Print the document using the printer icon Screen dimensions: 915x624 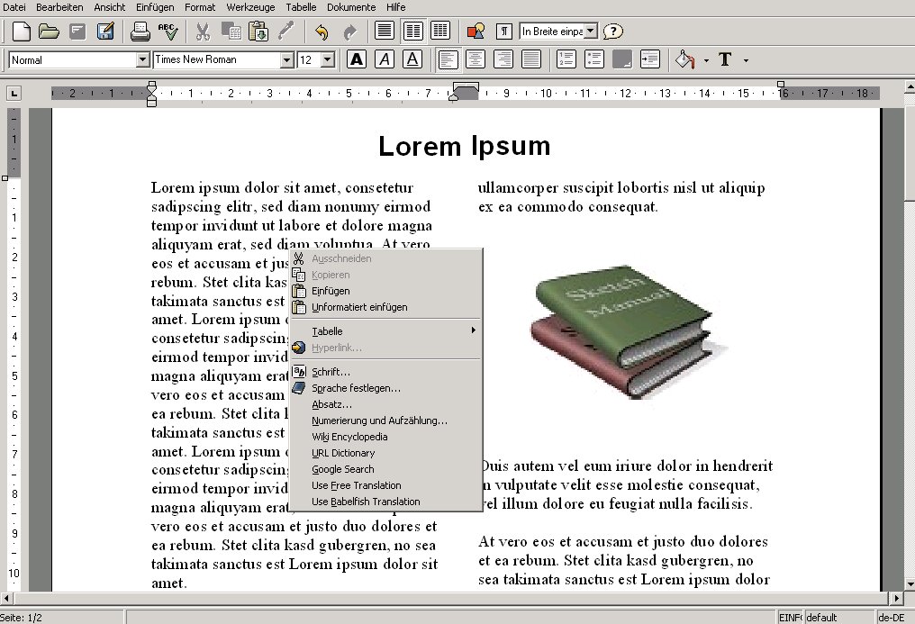(x=140, y=32)
